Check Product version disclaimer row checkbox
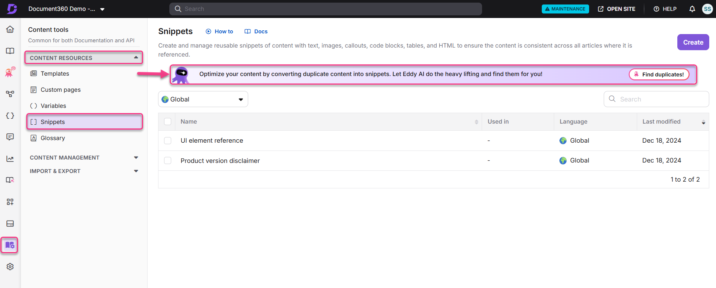Image resolution: width=716 pixels, height=288 pixels. point(167,160)
